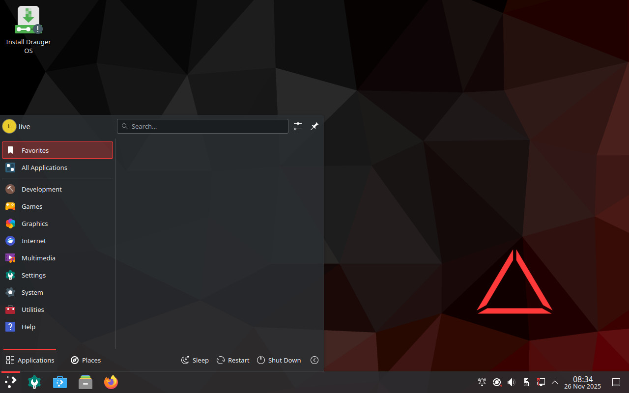Pin the application menu open

(314, 126)
